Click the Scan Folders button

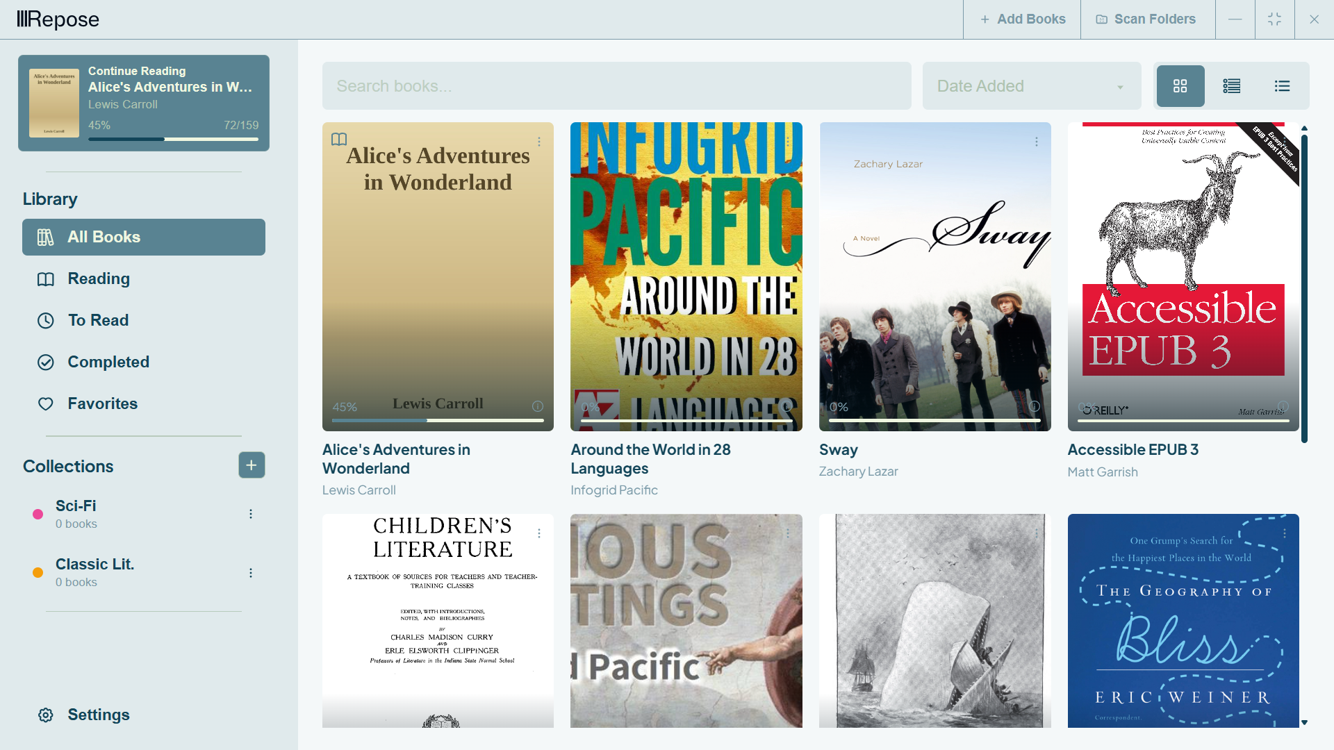1146,19
